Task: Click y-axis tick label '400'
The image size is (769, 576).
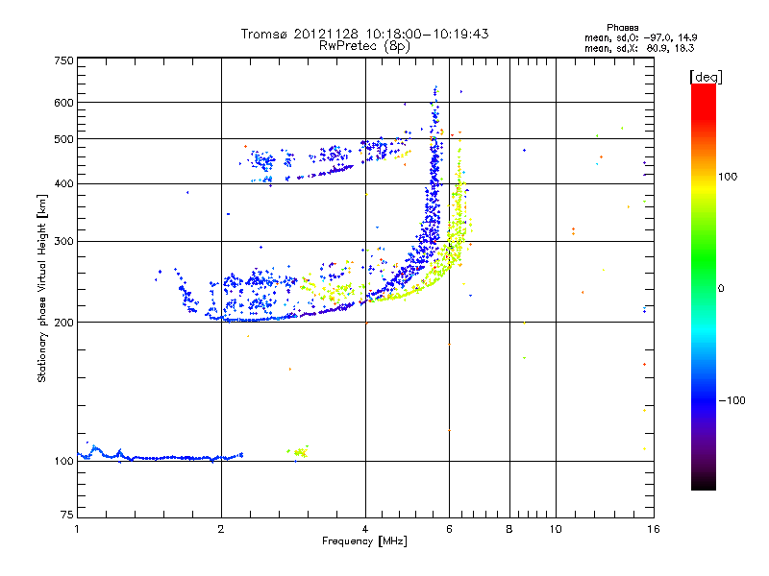Action: click(x=63, y=183)
